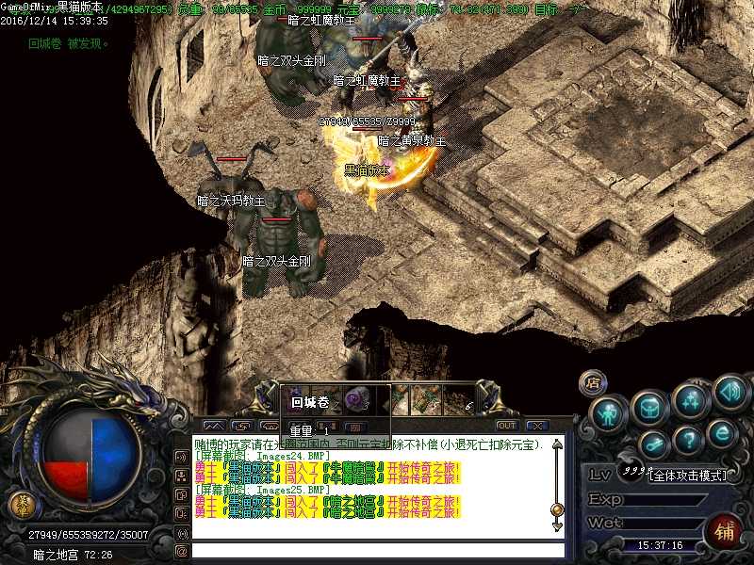Viewport: 754px width, 565px height.
Task: Open the skills sparkle icon
Action: pyautogui.click(x=691, y=399)
